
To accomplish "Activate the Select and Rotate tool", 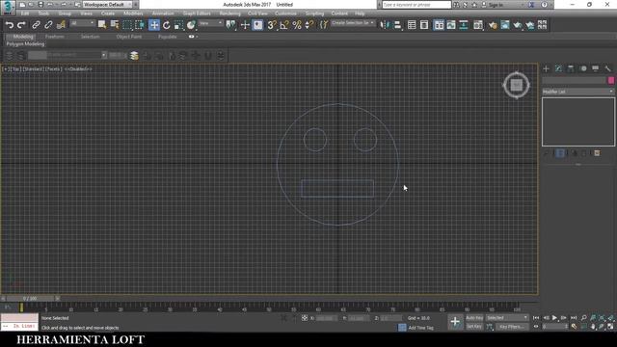I will [x=167, y=25].
